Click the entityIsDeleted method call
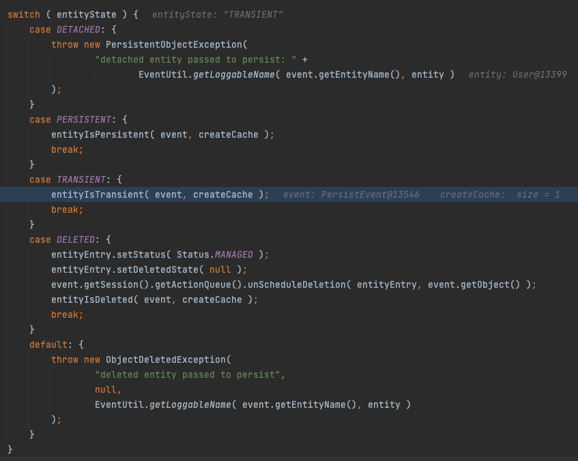This screenshot has height=461, width=578. pos(92,300)
